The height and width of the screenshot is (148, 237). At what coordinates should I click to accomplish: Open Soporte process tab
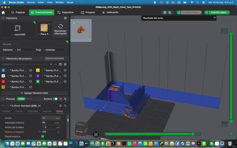(x=47, y=111)
